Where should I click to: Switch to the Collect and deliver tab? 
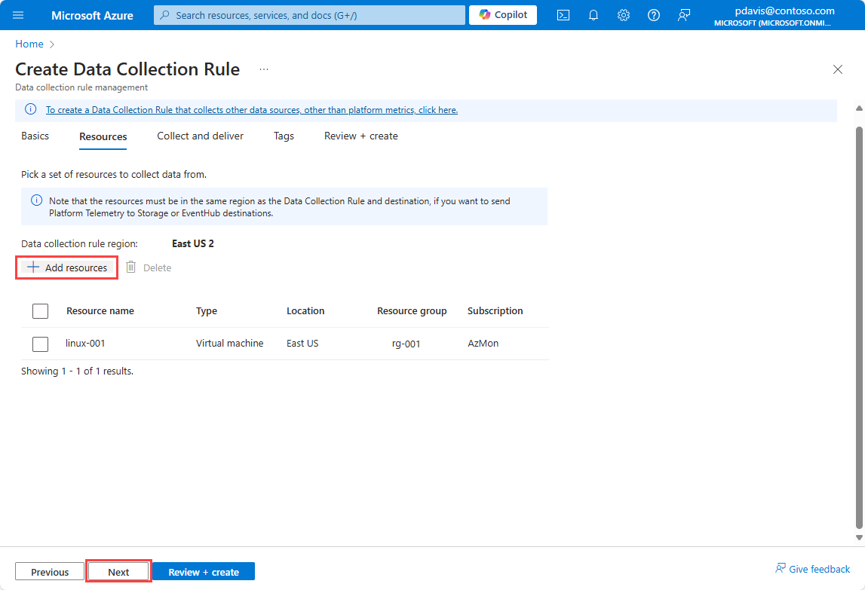click(201, 136)
